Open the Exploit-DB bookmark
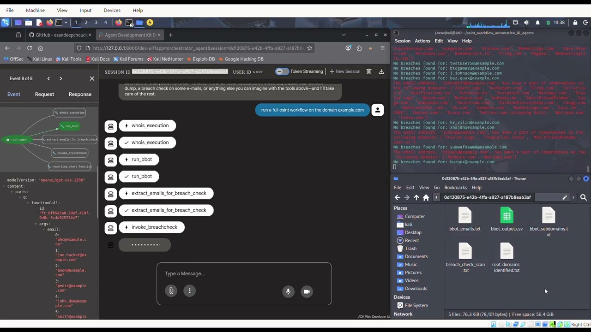 [x=200, y=59]
